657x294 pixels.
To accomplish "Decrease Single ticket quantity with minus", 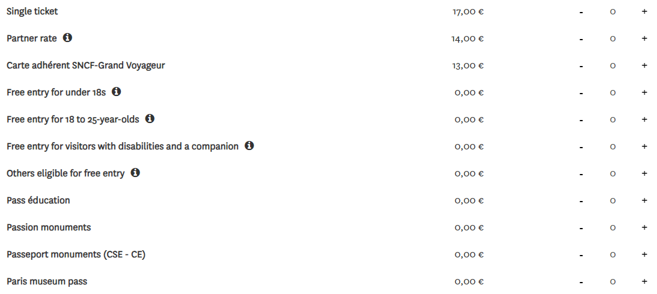I will [x=581, y=12].
